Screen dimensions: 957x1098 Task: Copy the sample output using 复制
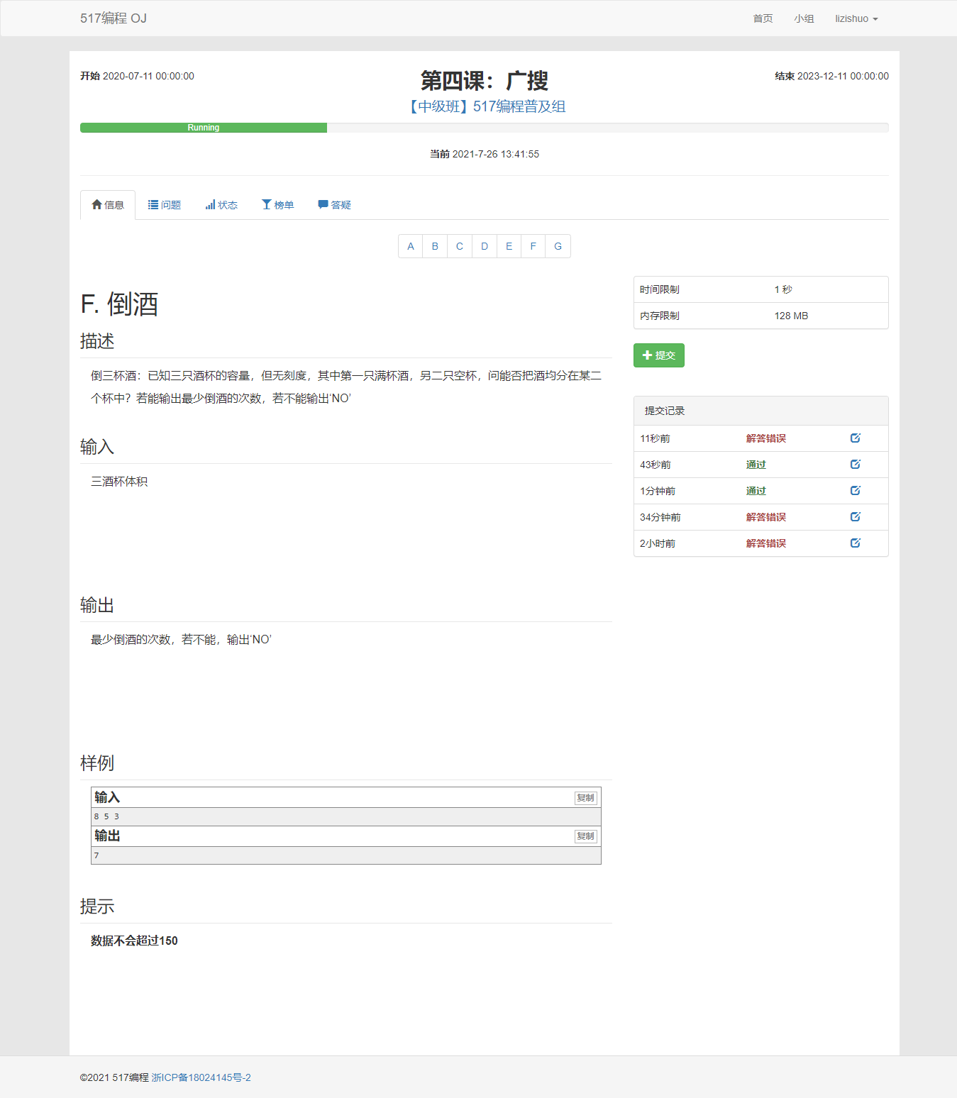point(585,836)
